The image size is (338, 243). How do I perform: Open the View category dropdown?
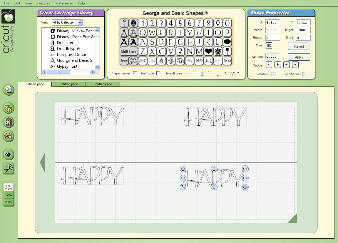80,22
